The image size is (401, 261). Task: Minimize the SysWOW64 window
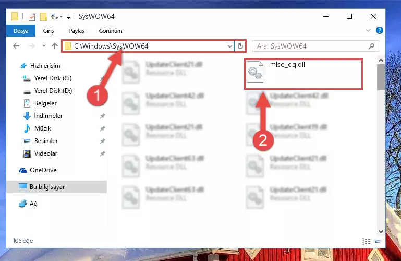[x=326, y=16]
